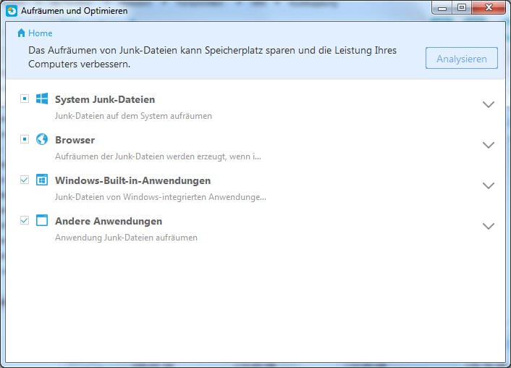The image size is (511, 368).
Task: Select the Browser heading
Action: [75, 140]
